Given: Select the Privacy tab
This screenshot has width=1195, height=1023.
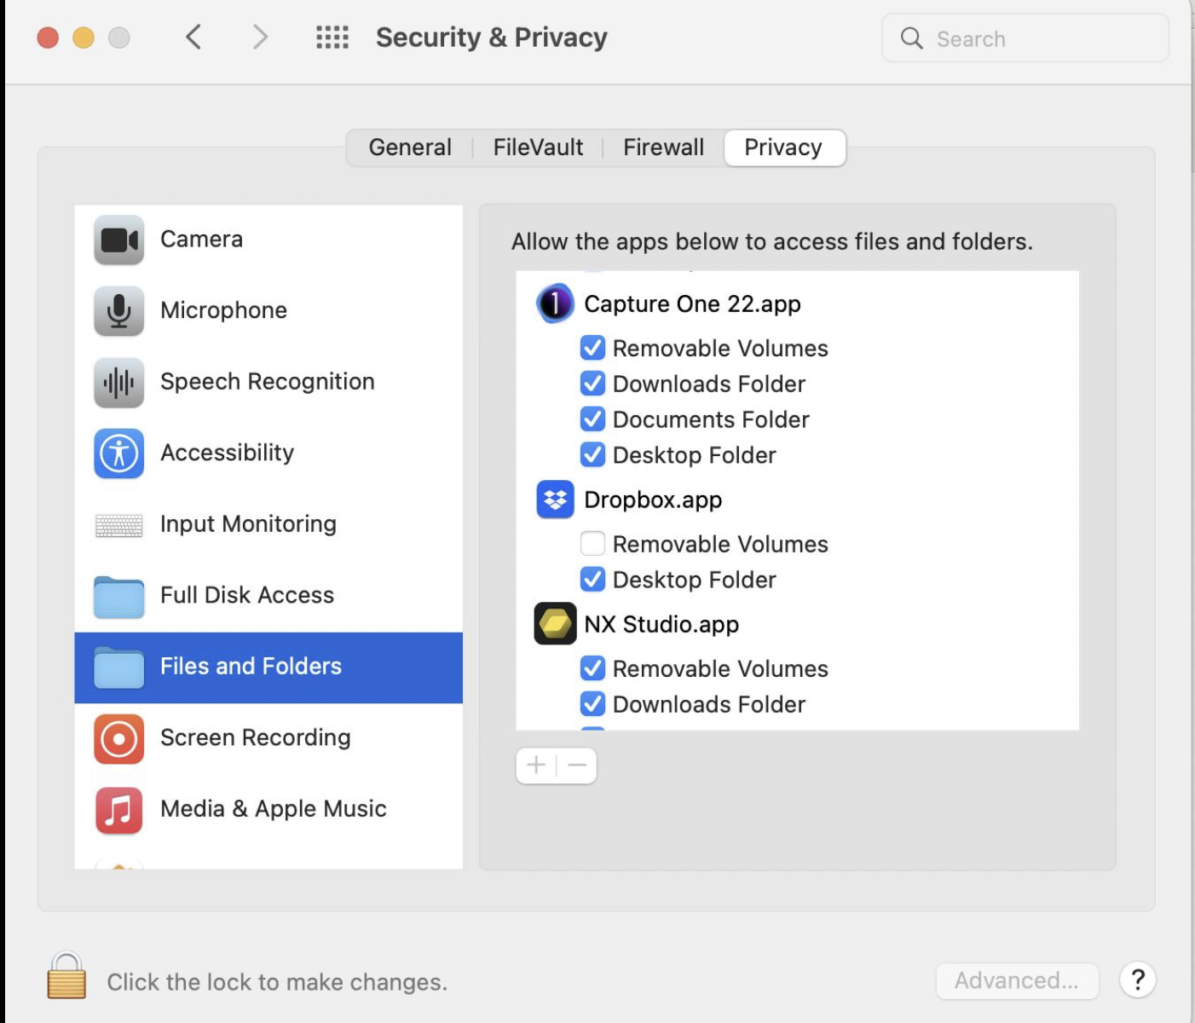Looking at the screenshot, I should pos(784,147).
